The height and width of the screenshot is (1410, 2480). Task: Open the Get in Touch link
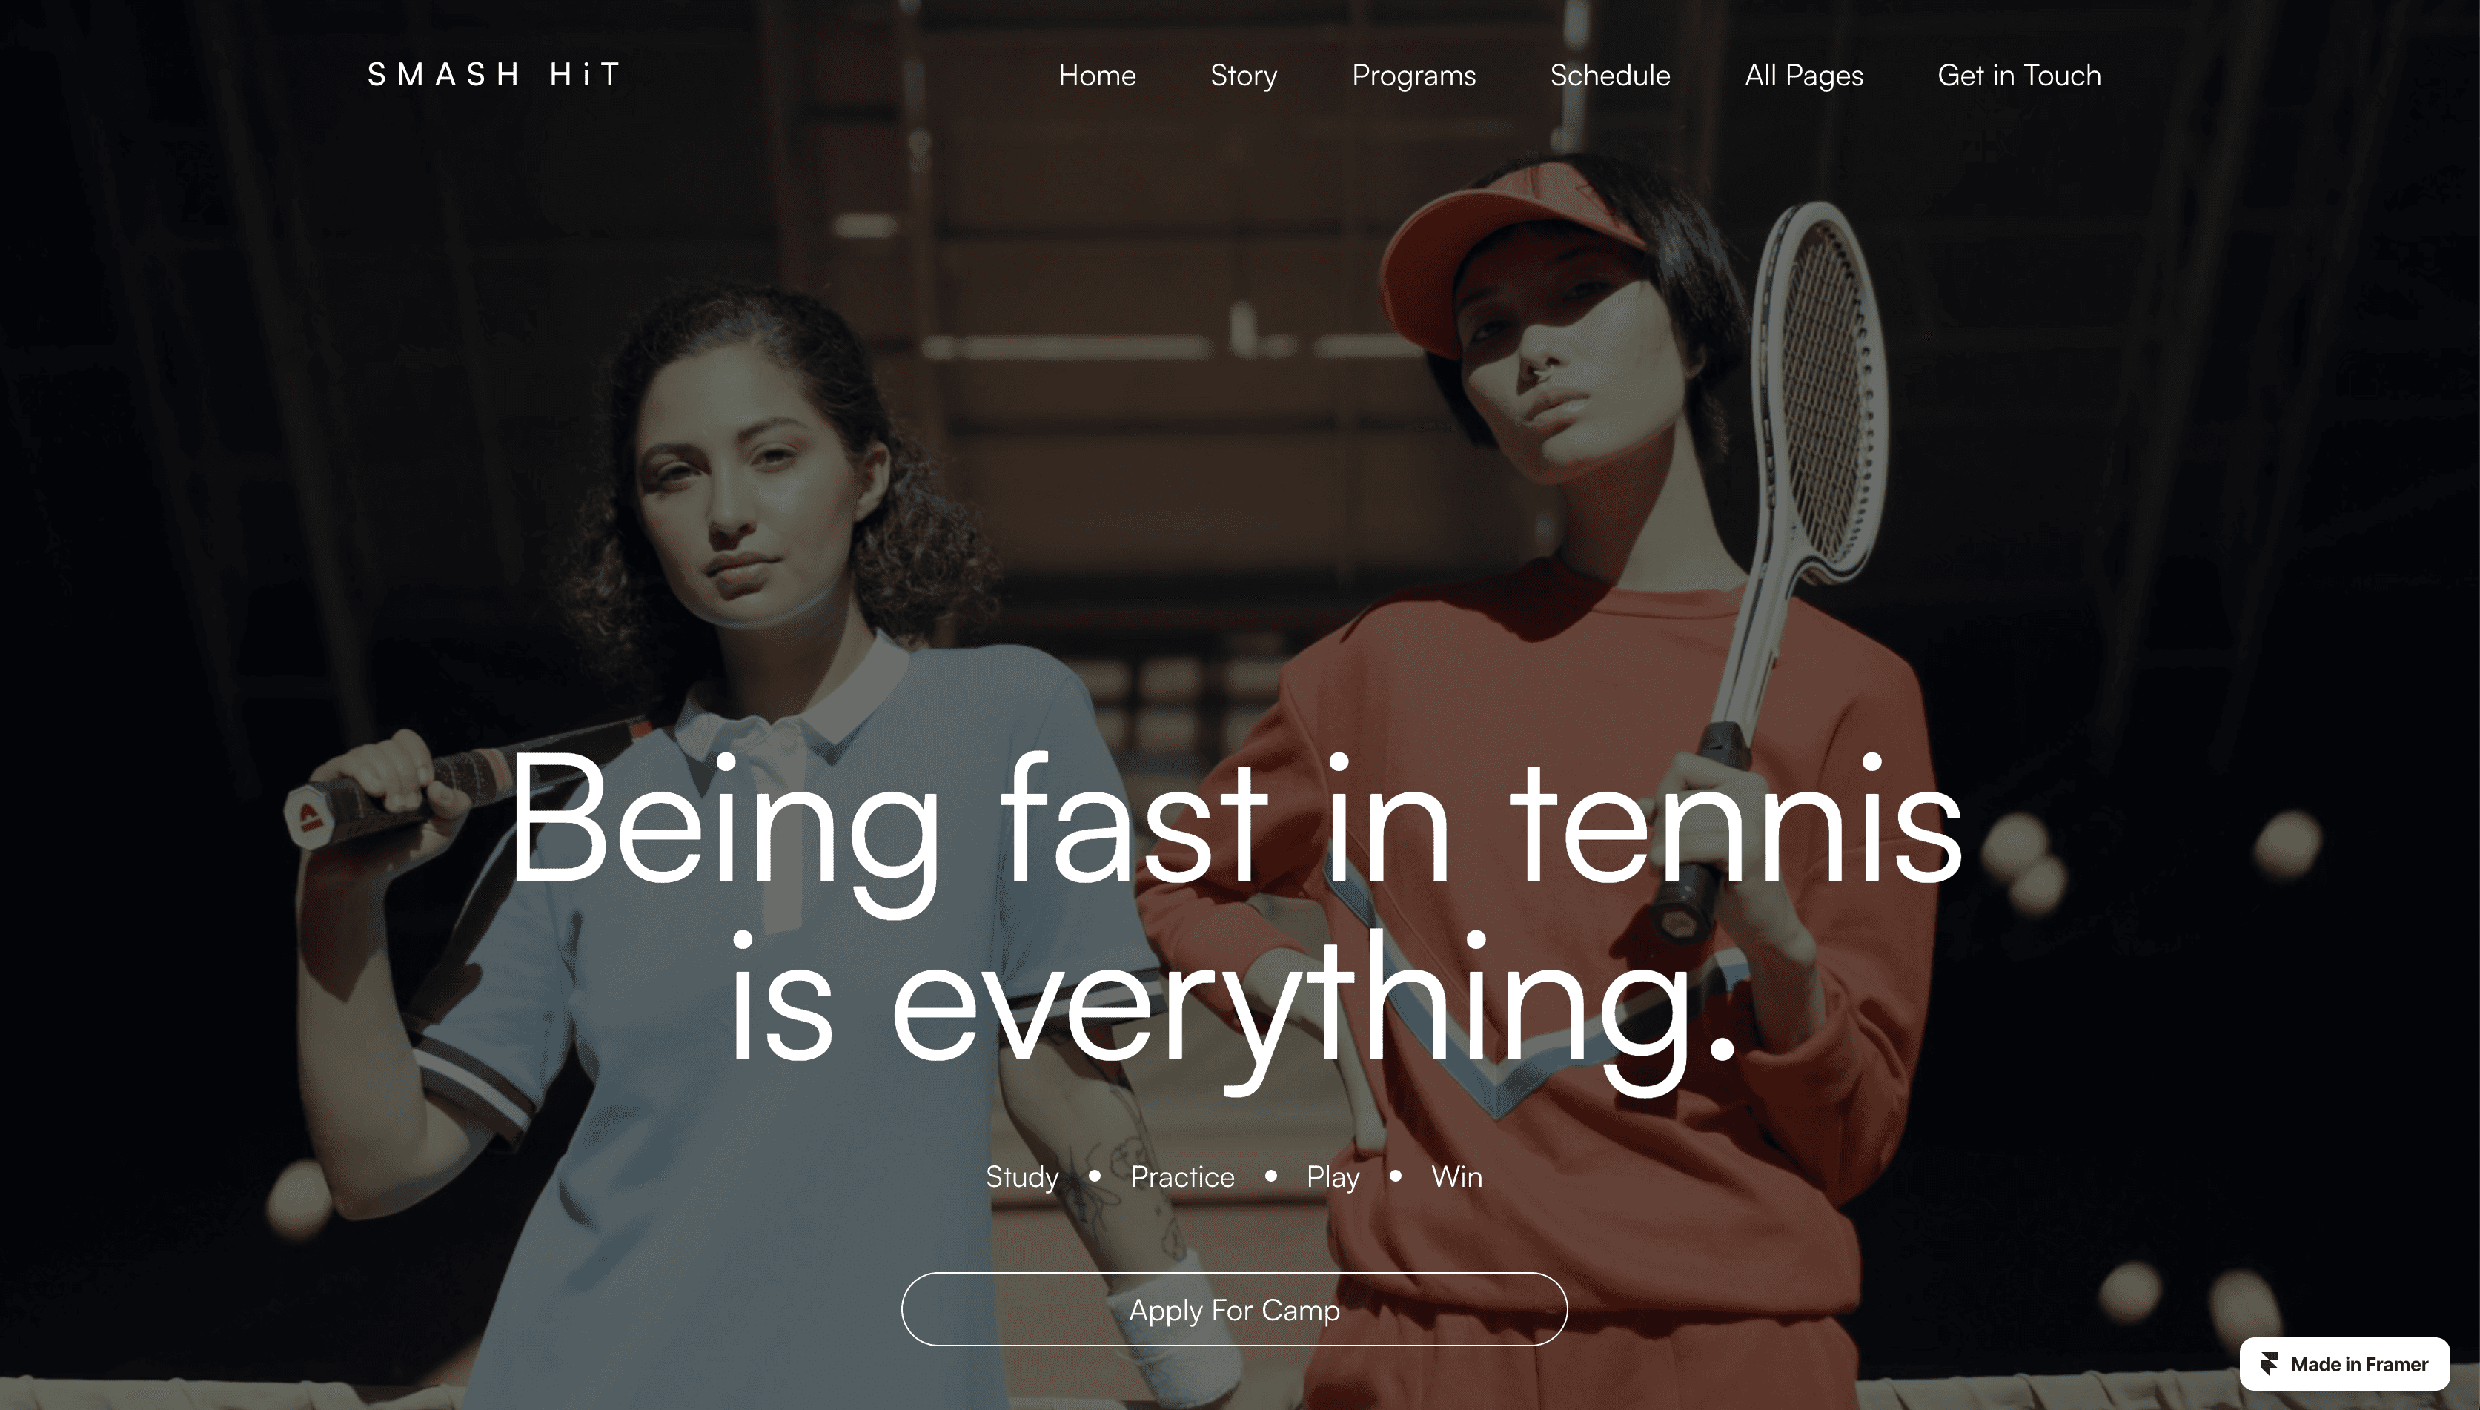click(2019, 76)
